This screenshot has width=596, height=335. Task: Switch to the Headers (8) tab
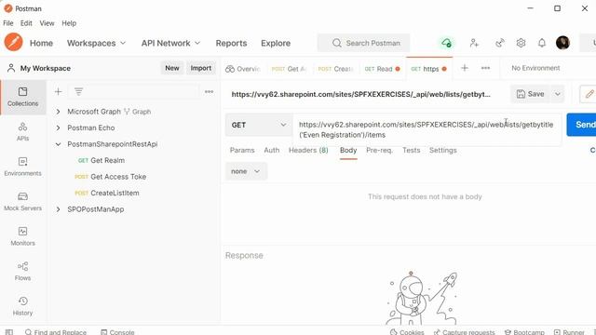[x=308, y=150]
